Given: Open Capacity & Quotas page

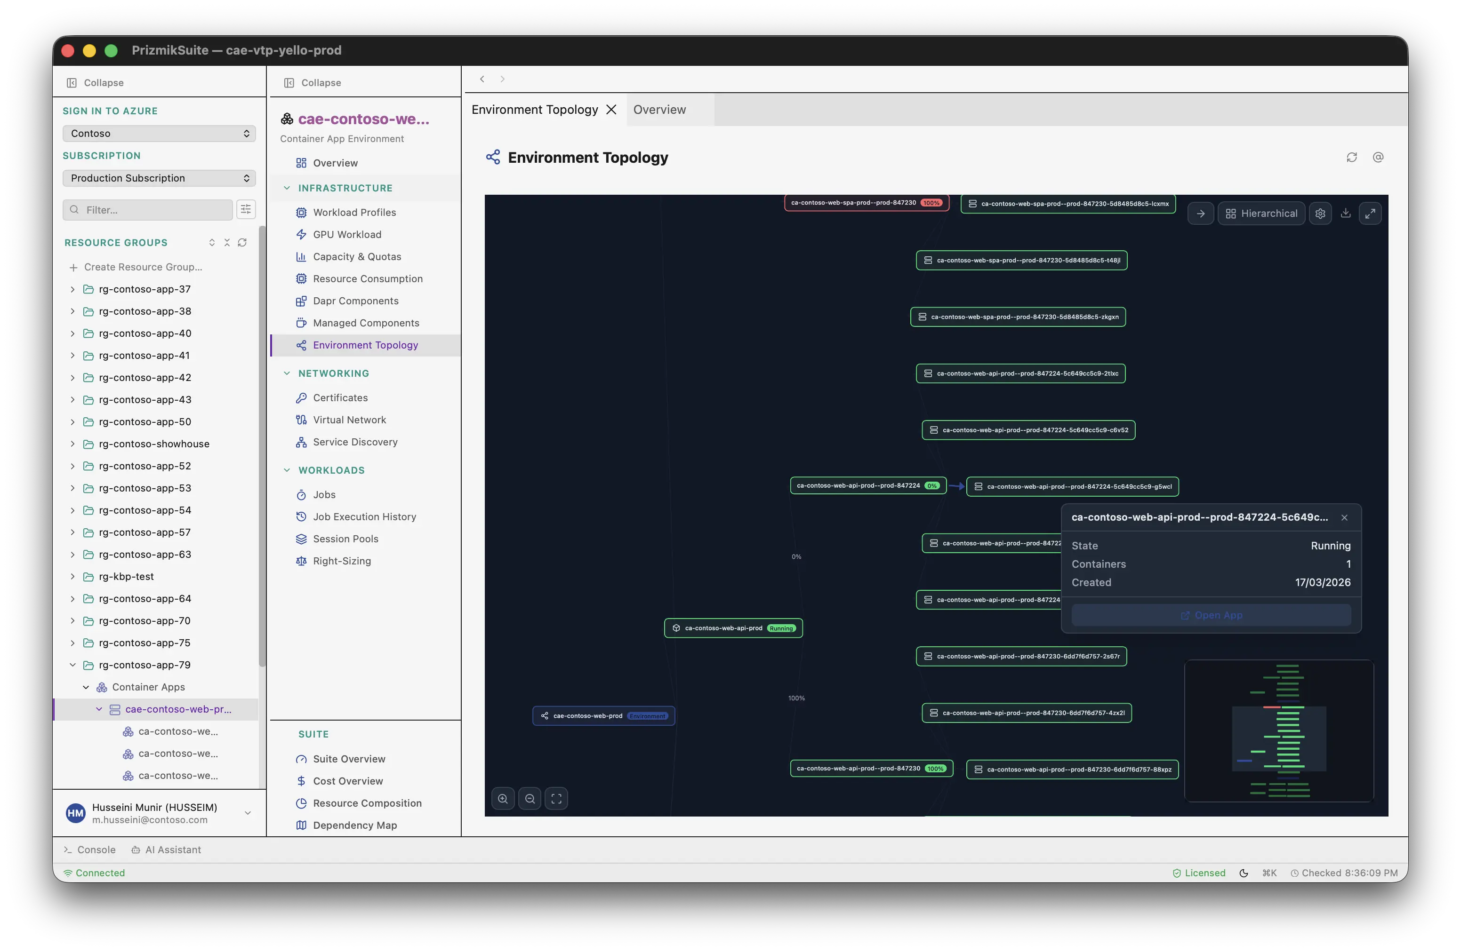Looking at the screenshot, I should [x=365, y=256].
